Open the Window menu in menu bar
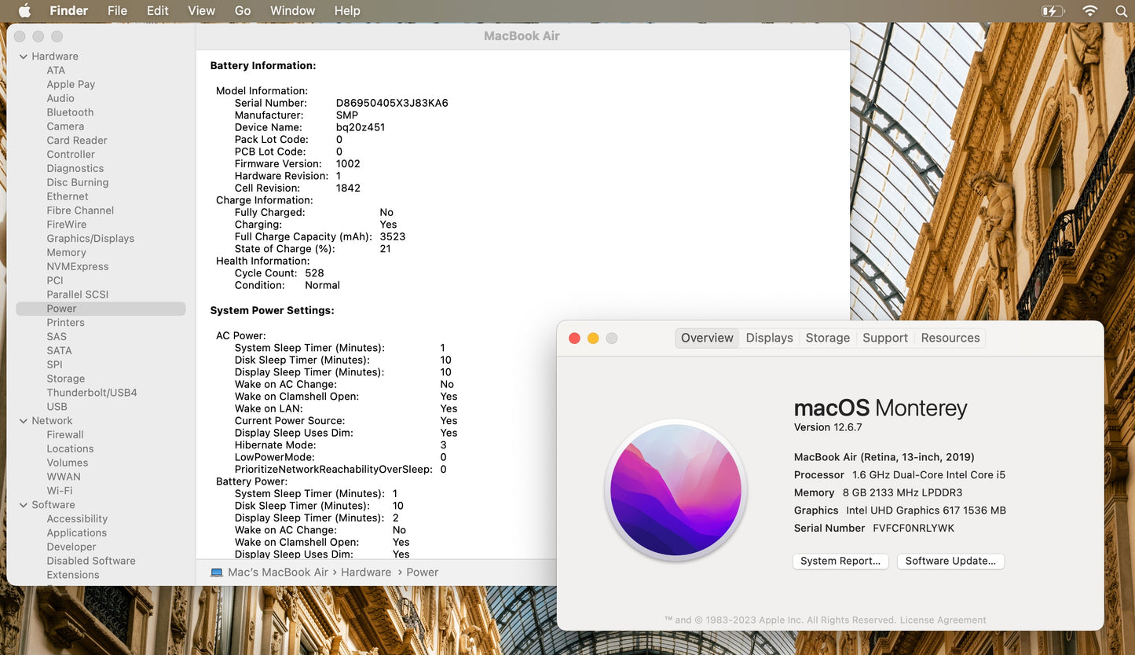1135x655 pixels. click(x=292, y=10)
